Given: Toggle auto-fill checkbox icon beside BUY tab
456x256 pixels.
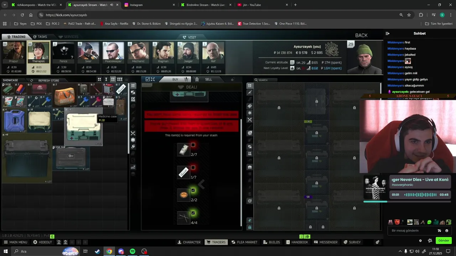Looking at the screenshot, I should point(147,79).
